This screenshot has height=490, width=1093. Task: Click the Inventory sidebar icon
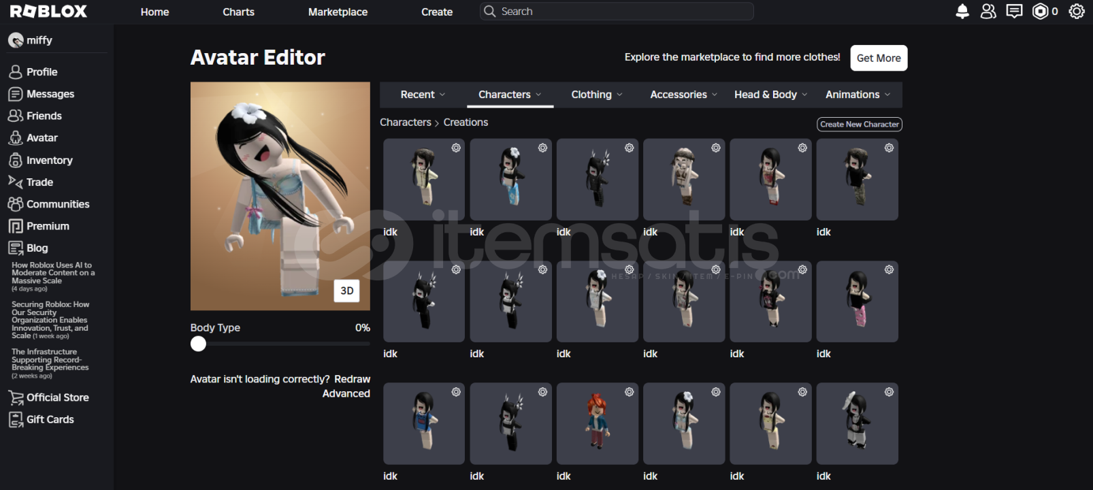point(16,161)
